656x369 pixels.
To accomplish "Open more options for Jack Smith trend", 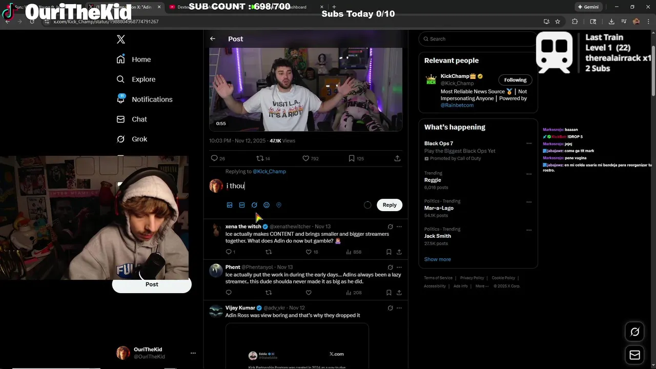I will click(529, 230).
